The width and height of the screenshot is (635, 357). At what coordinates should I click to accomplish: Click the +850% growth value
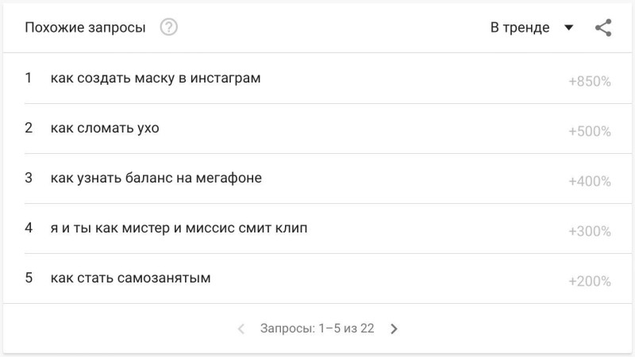click(590, 82)
